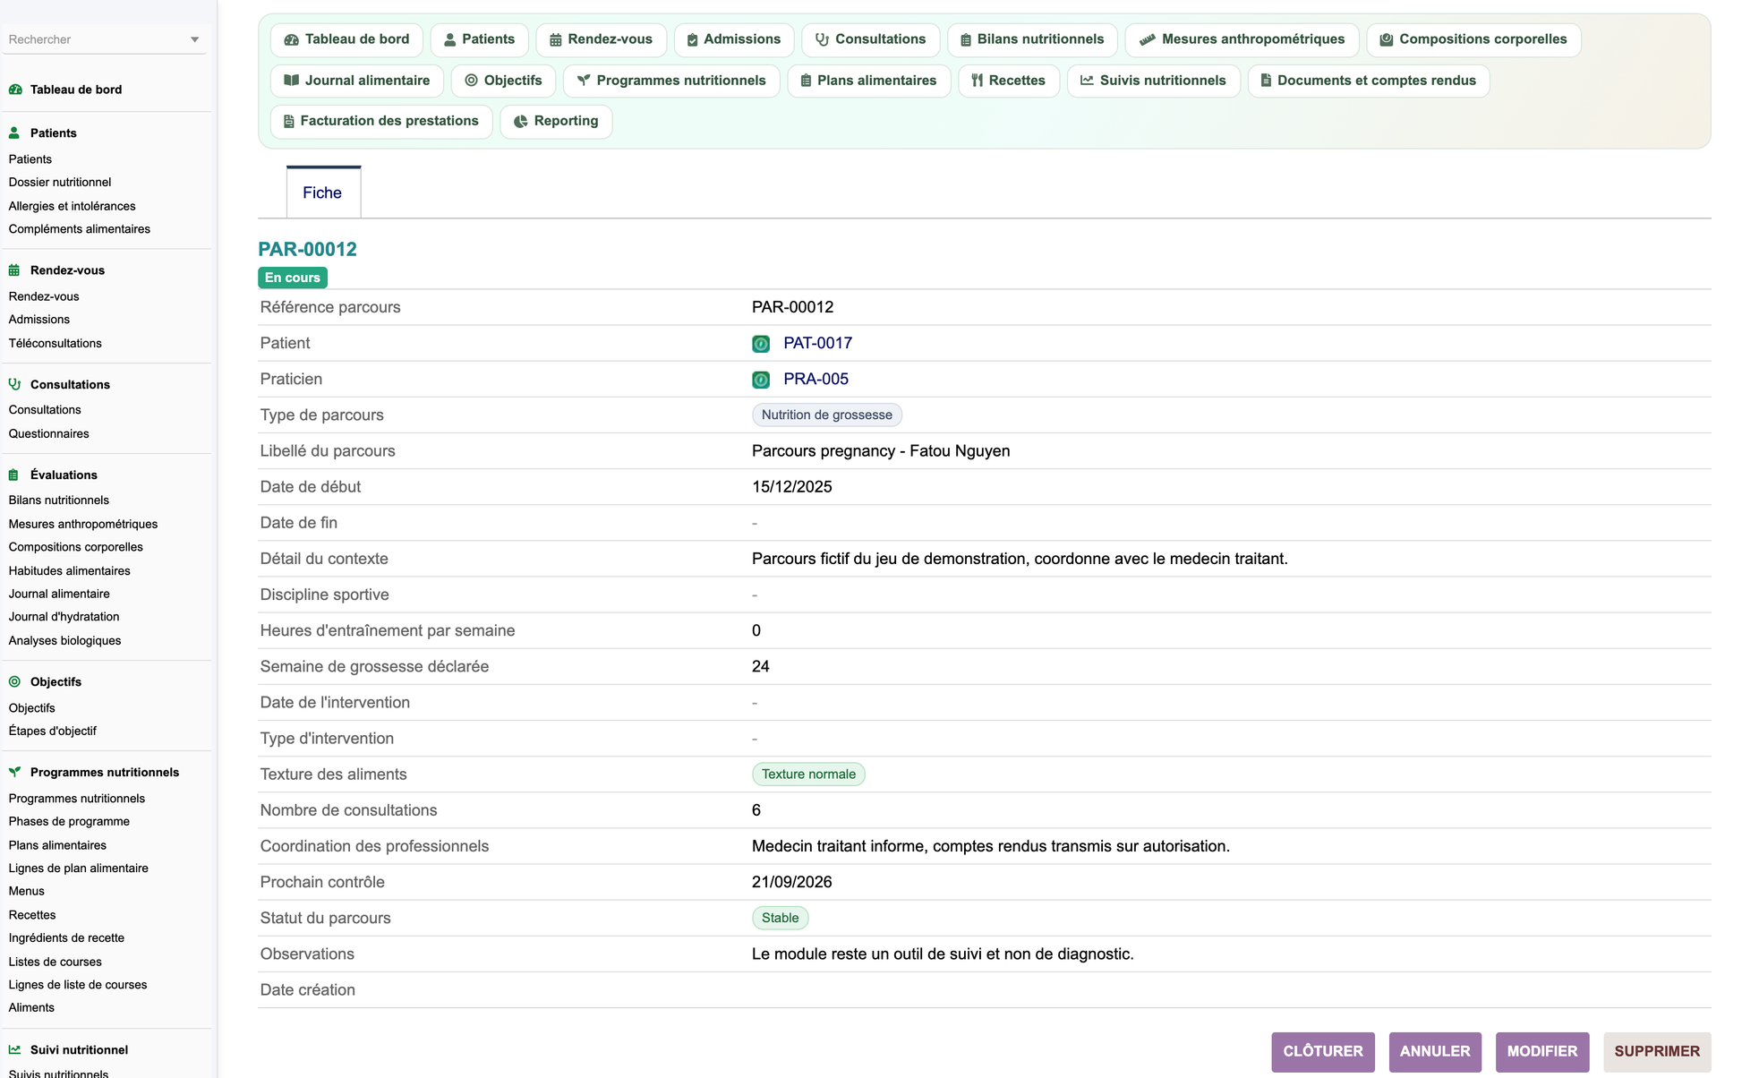Go to Habitudes alimentaires in sidebar

point(70,571)
